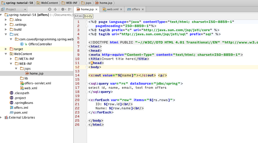Click the External Libraries icon

point(6,117)
